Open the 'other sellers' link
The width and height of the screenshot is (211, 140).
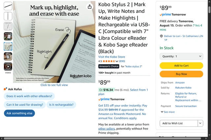tap(106, 129)
